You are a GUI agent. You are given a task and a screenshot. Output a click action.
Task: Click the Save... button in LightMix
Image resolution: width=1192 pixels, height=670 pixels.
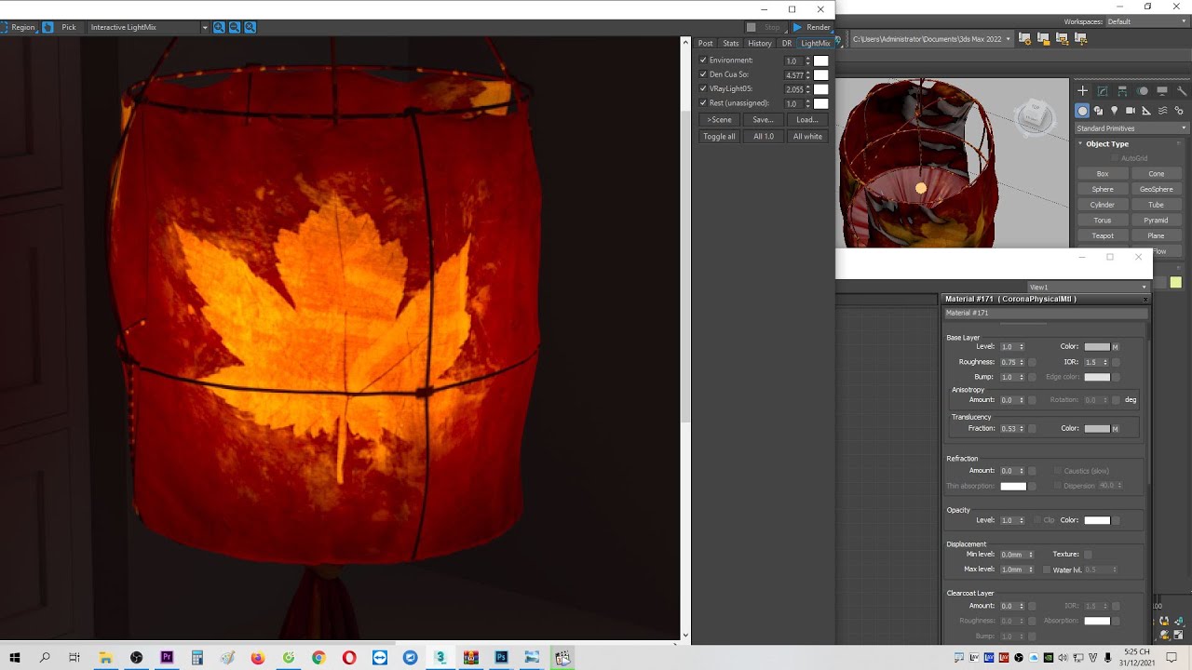(x=763, y=120)
